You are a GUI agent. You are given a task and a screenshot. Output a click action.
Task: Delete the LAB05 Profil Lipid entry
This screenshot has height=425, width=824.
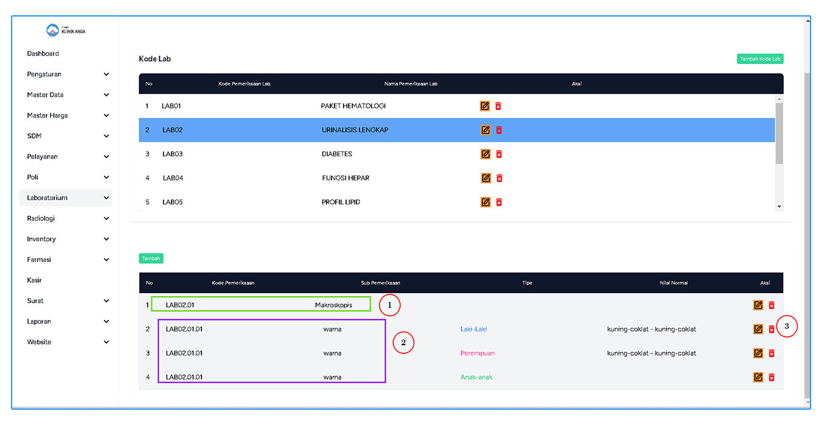pyautogui.click(x=499, y=202)
